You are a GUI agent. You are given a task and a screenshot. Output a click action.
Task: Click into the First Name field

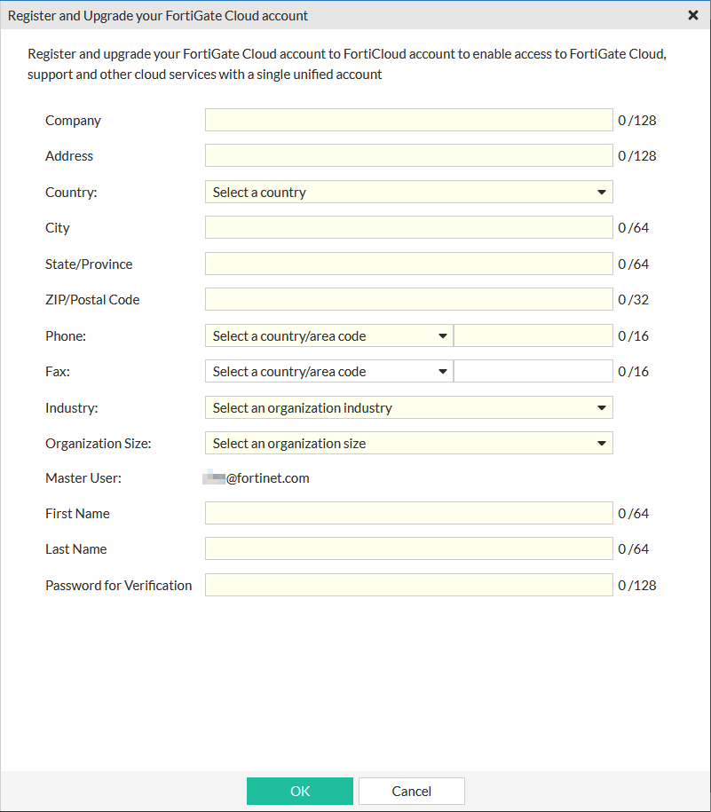408,513
